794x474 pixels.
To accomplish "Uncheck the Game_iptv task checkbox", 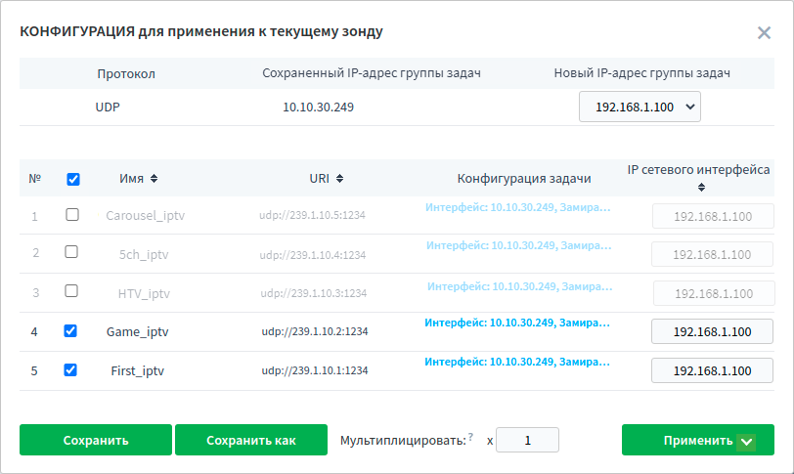I will 70,331.
